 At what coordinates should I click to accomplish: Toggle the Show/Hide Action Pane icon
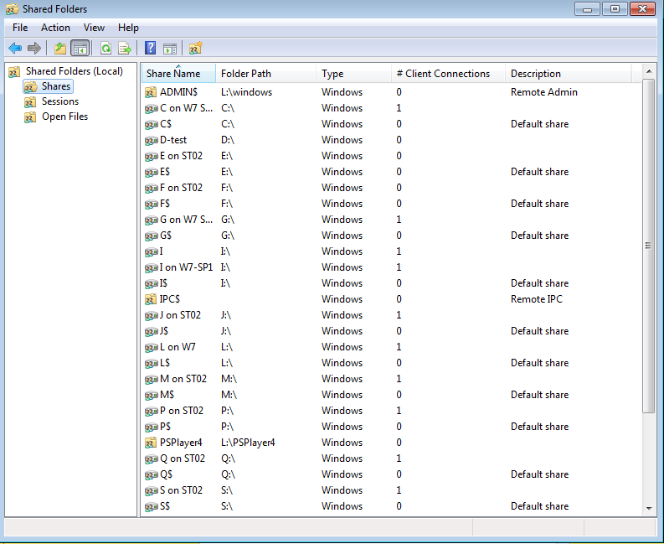coord(170,49)
